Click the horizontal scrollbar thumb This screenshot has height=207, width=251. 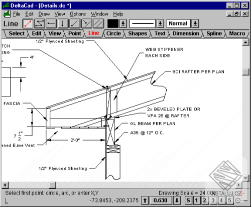(x=52, y=185)
